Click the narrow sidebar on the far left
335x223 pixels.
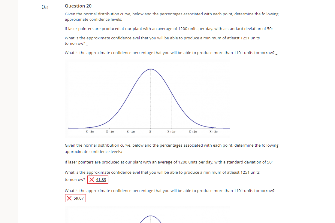[9, 111]
